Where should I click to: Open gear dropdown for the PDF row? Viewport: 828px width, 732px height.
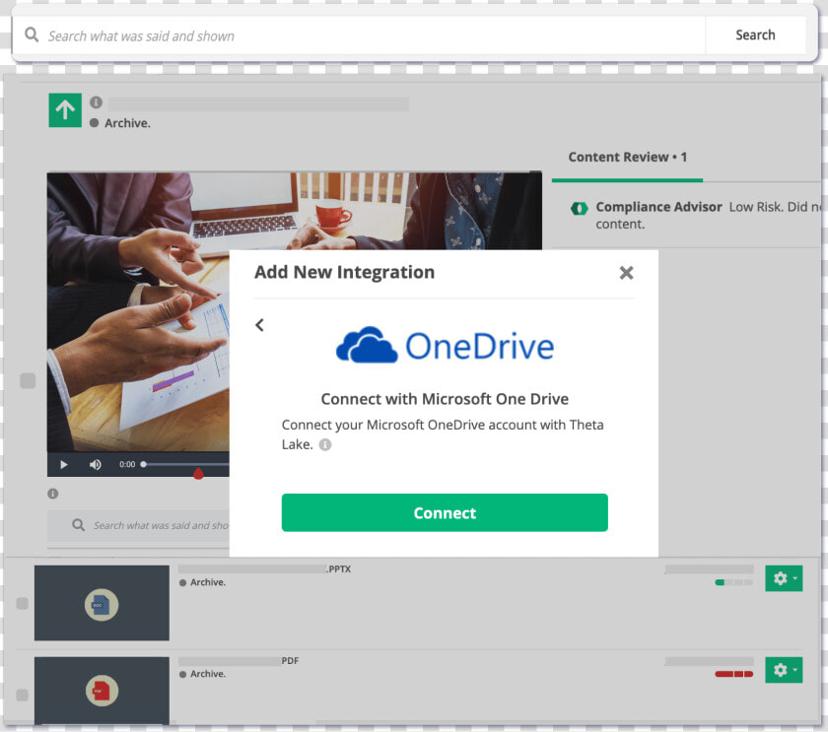[x=784, y=670]
